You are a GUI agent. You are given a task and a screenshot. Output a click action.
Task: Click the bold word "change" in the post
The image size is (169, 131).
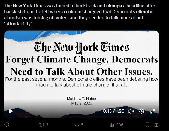point(114,6)
